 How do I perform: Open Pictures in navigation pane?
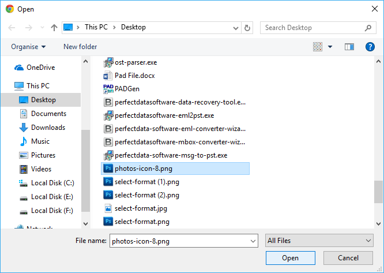tap(43, 155)
